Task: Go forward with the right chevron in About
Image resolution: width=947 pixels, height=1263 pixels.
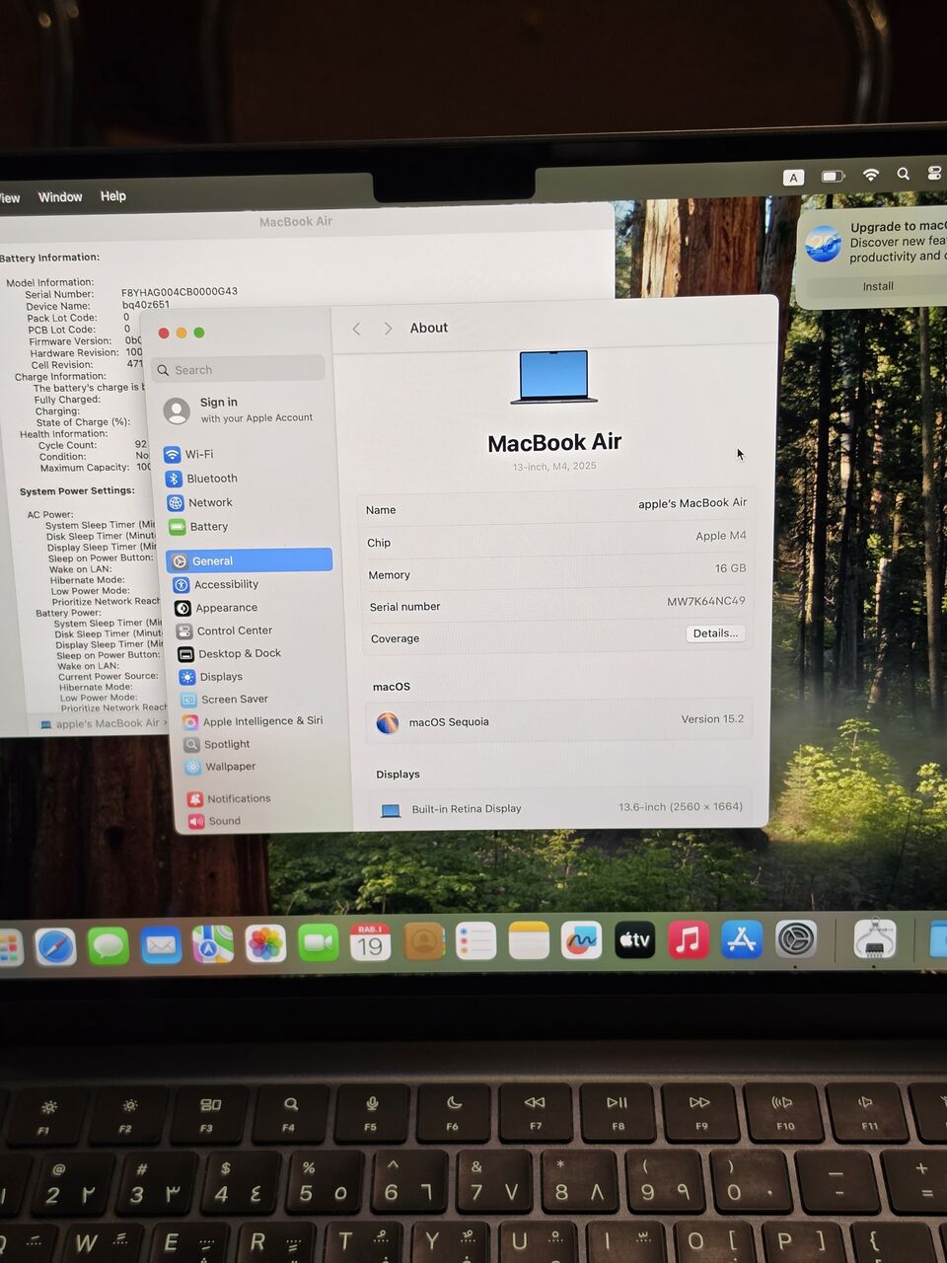Action: click(x=388, y=329)
